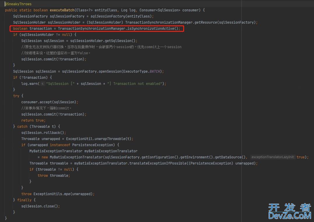
Task: Click the ExecutorType.BATCH constant
Action: tap(142, 71)
